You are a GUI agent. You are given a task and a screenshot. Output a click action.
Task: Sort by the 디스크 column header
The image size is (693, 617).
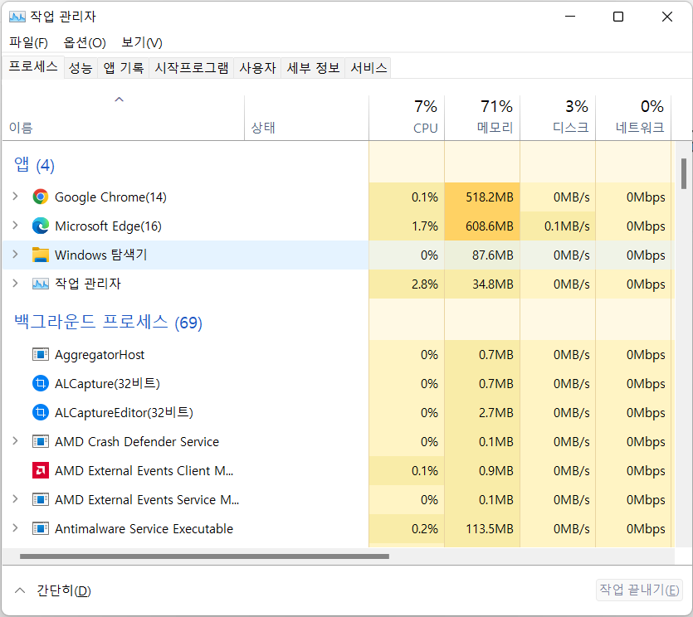pos(558,118)
